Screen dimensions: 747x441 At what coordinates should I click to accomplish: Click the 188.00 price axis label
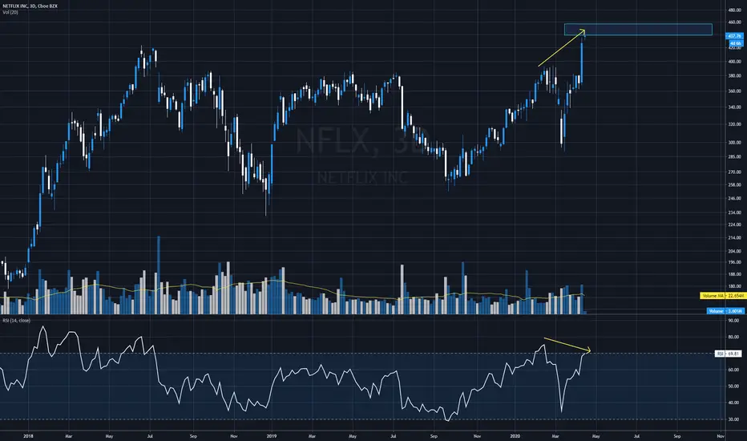(734, 274)
